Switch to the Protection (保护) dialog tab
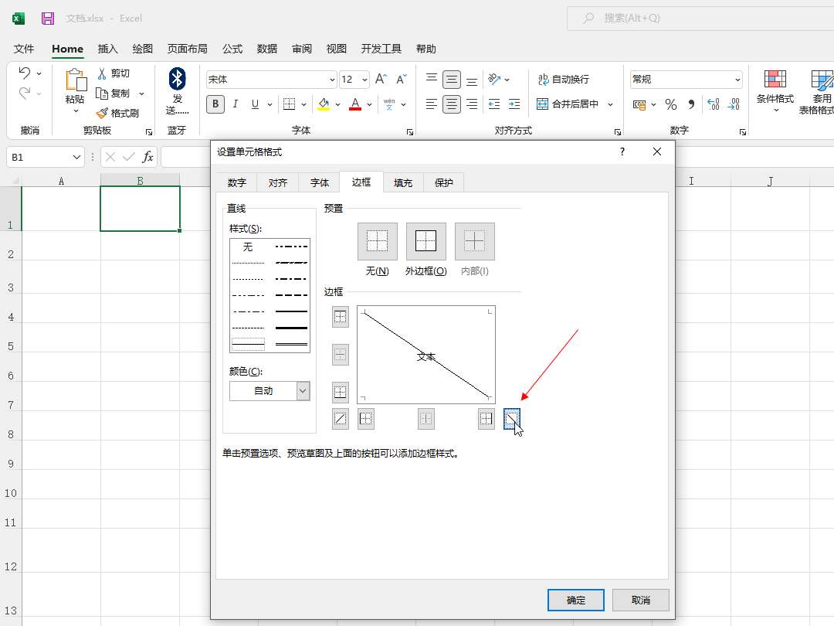The height and width of the screenshot is (626, 834). (x=443, y=182)
